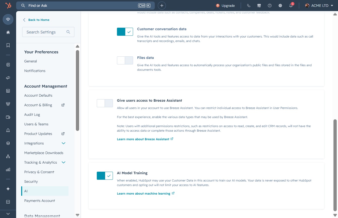Viewport: 338px width, 218px height.
Task: Open Content icon in left rail
Action: (8, 91)
